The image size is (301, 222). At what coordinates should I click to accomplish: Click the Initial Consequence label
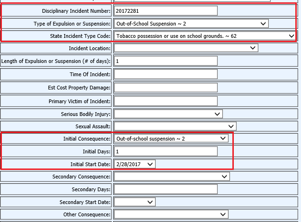[x=87, y=139]
